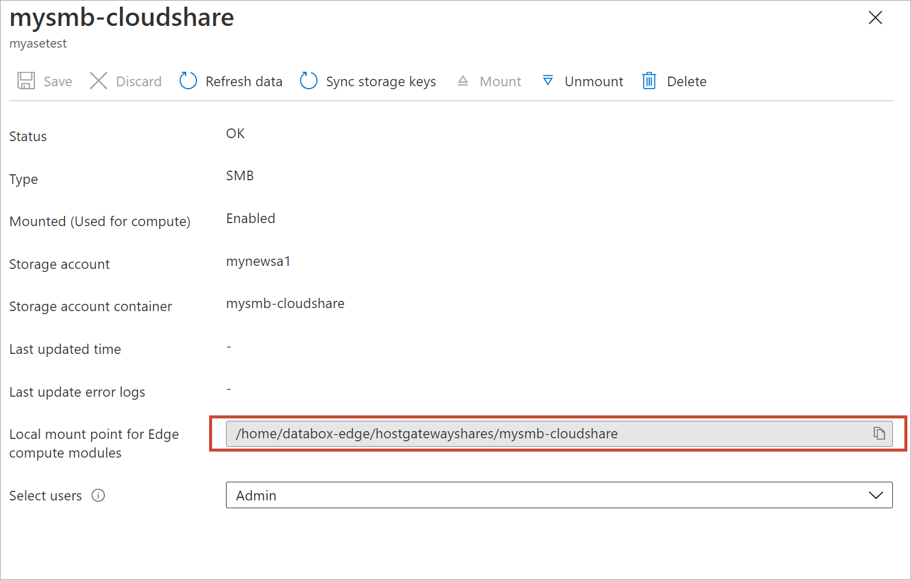The height and width of the screenshot is (580, 911).
Task: Click the Save floppy disk icon
Action: click(x=26, y=81)
